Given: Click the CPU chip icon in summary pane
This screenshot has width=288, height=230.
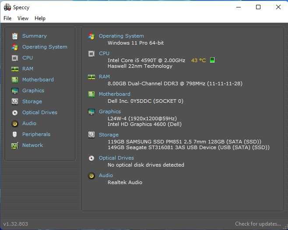Looking at the screenshot, I should (x=91, y=54).
